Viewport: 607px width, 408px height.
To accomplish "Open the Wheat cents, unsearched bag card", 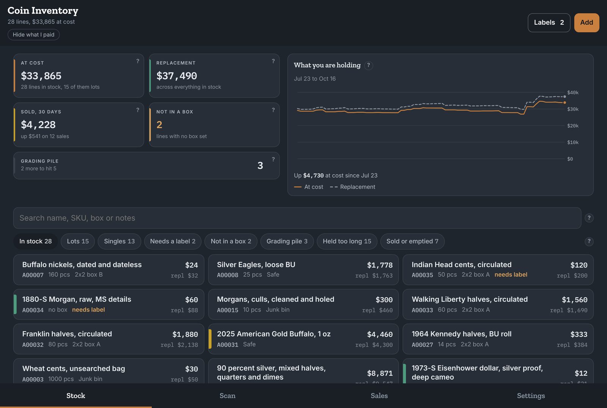I will [109, 371].
